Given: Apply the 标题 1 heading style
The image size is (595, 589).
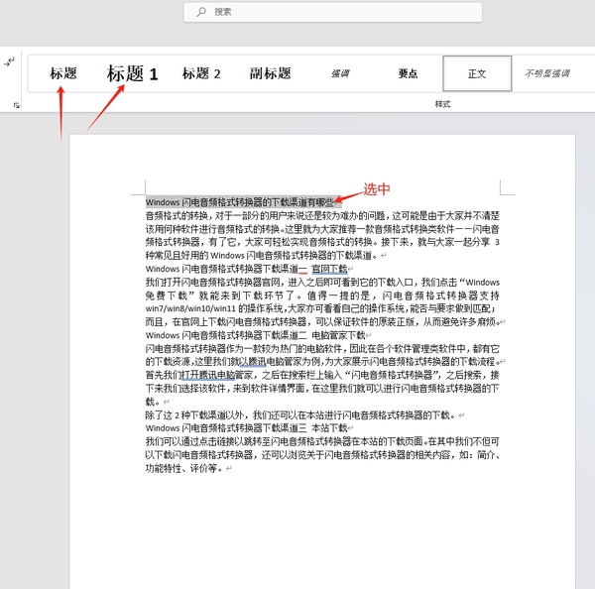Looking at the screenshot, I should [x=132, y=73].
